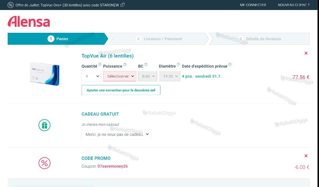Screen dimensions: 319x187
Task: Open the Diamètre 14.20 dropdown
Action: click(x=170, y=76)
